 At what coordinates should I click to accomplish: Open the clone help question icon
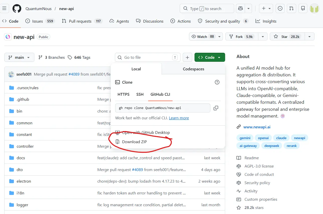click(x=217, y=82)
